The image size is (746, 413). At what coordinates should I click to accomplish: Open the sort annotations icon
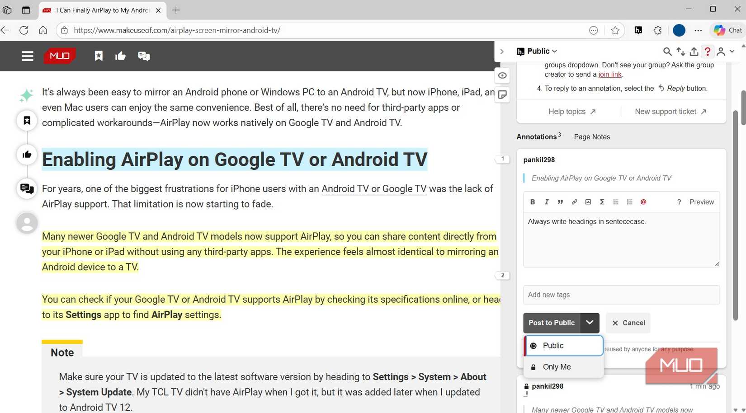681,51
